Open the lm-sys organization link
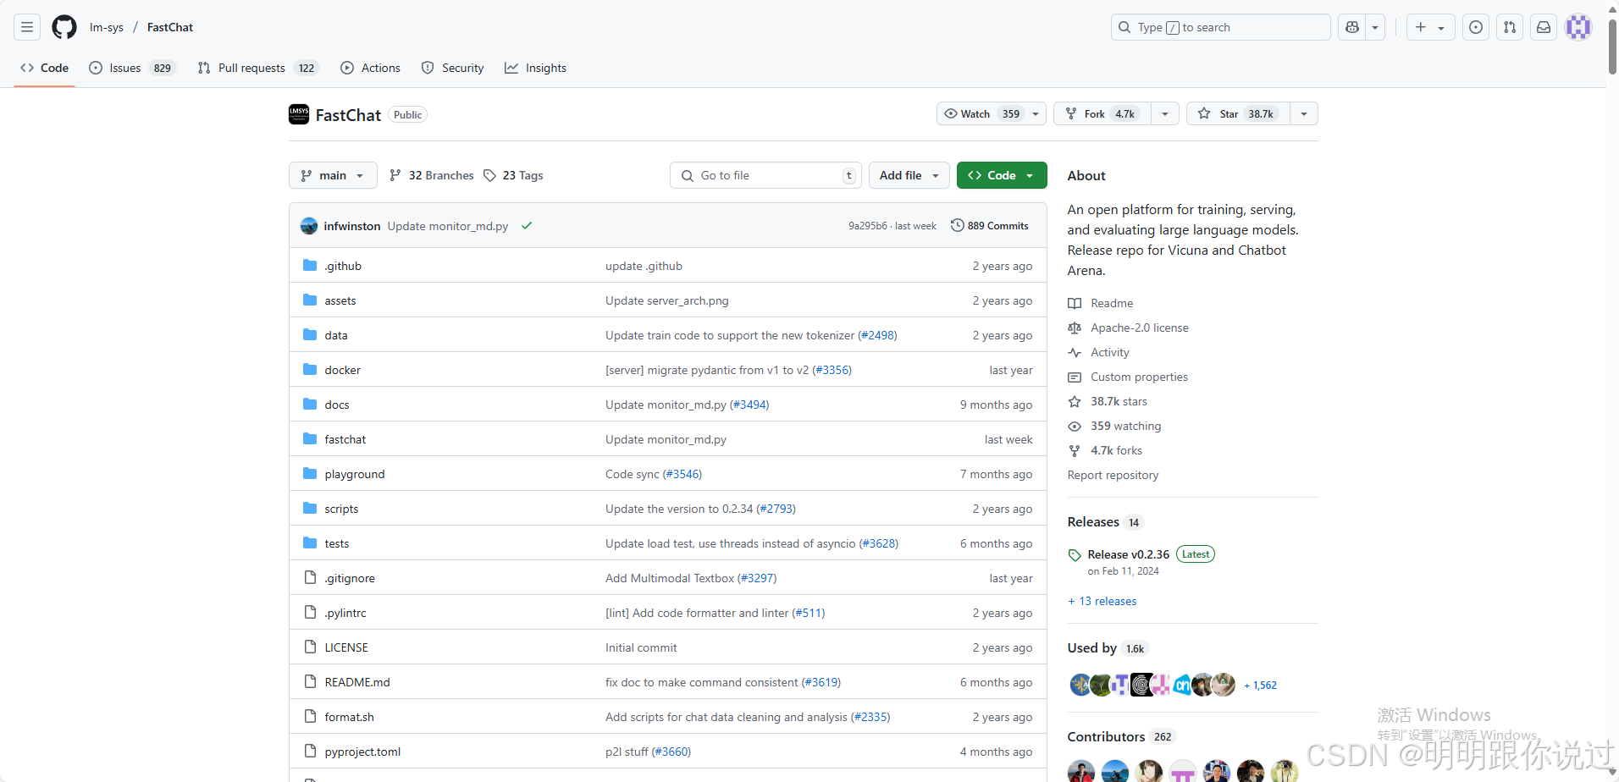 click(107, 27)
